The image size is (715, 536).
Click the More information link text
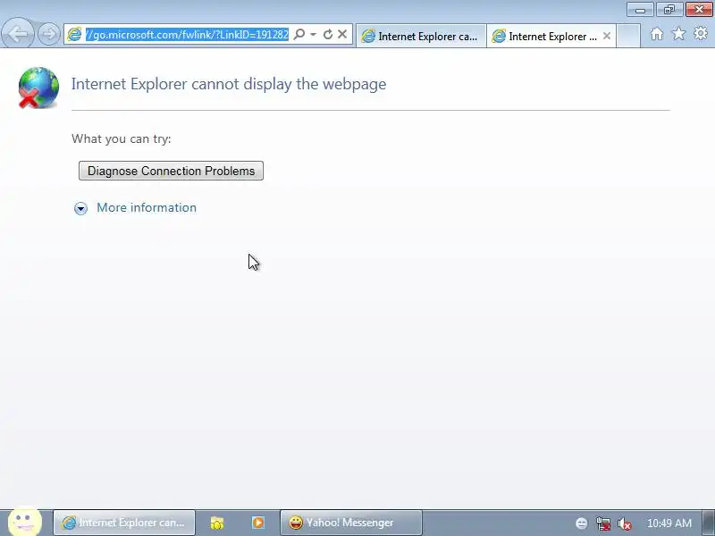(x=147, y=207)
